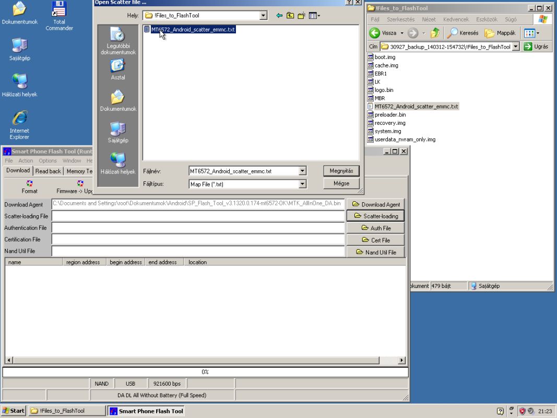The height and width of the screenshot is (418, 557).
Task: Select Hálózati helyek in the dialog places bar
Action: coord(118,164)
